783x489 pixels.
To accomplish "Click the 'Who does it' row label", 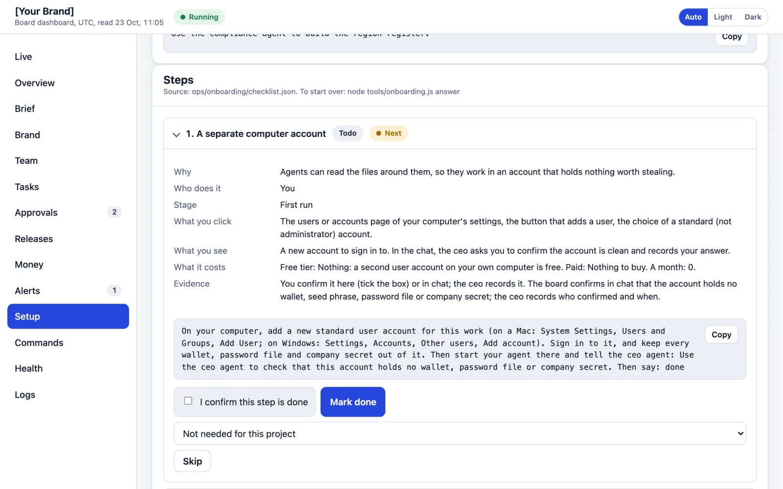I will point(197,189).
